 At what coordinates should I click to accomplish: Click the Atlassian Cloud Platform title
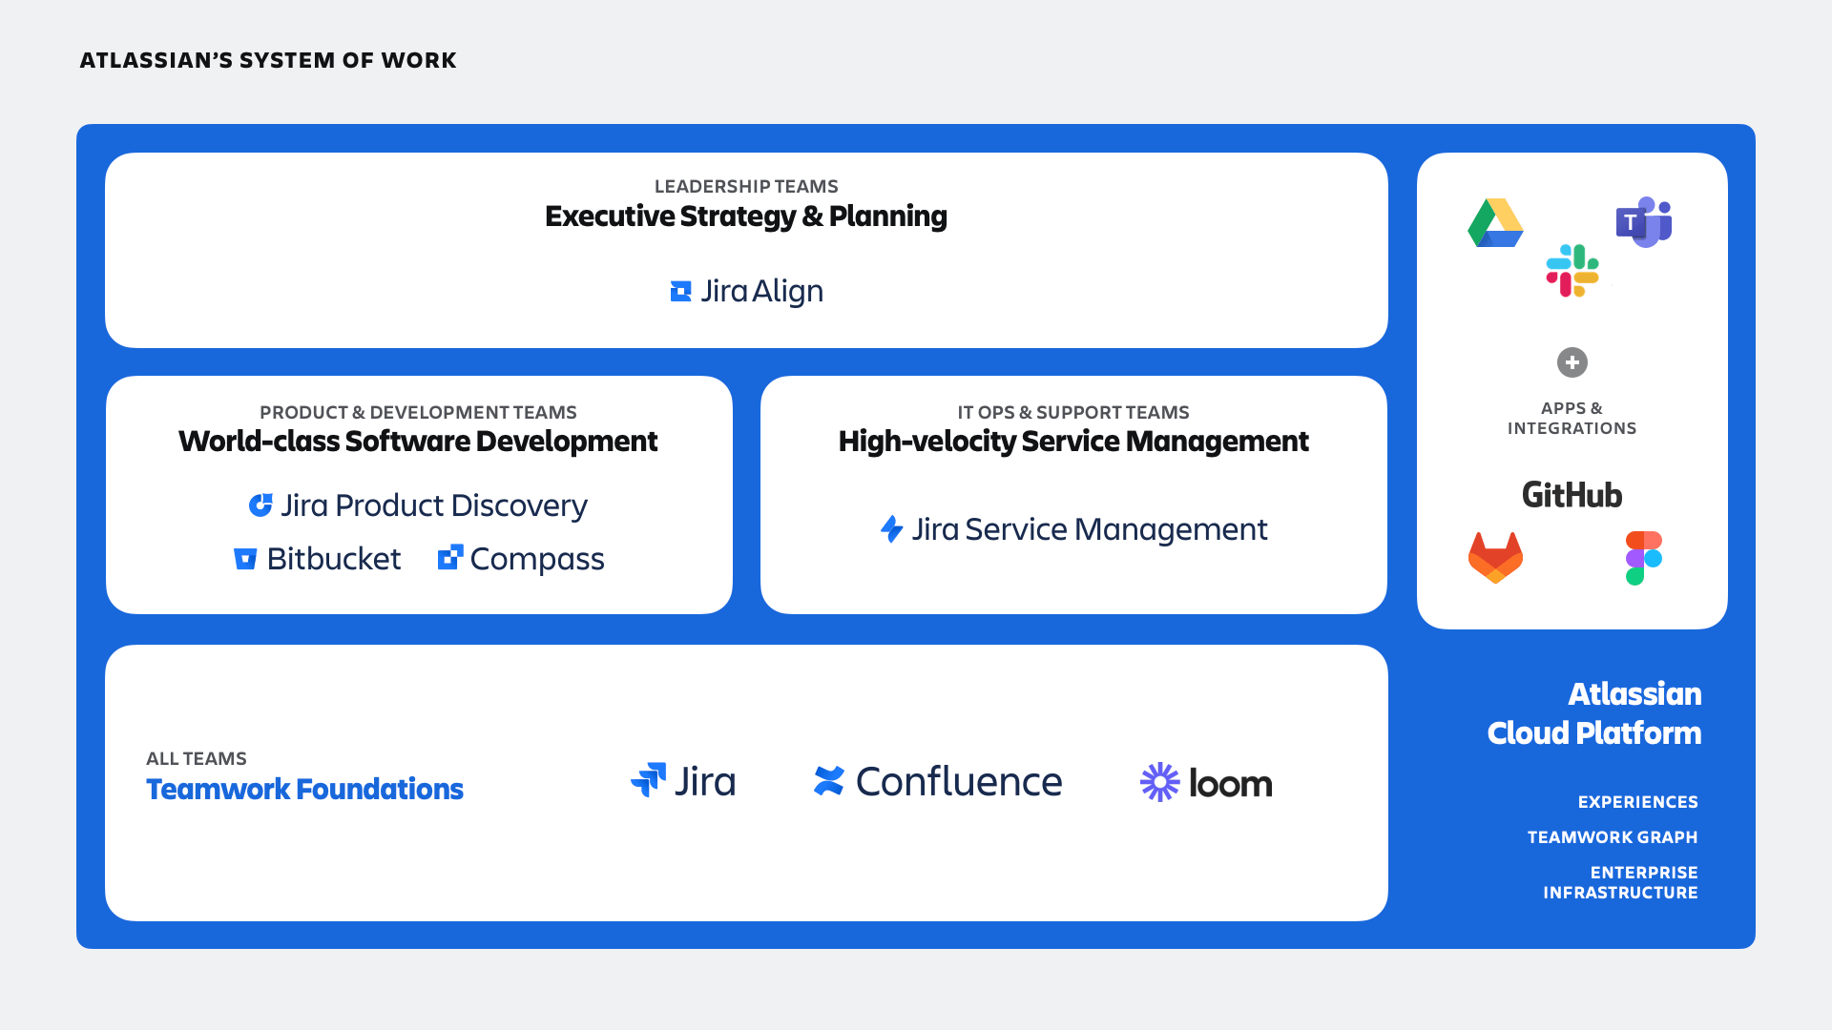click(x=1593, y=713)
